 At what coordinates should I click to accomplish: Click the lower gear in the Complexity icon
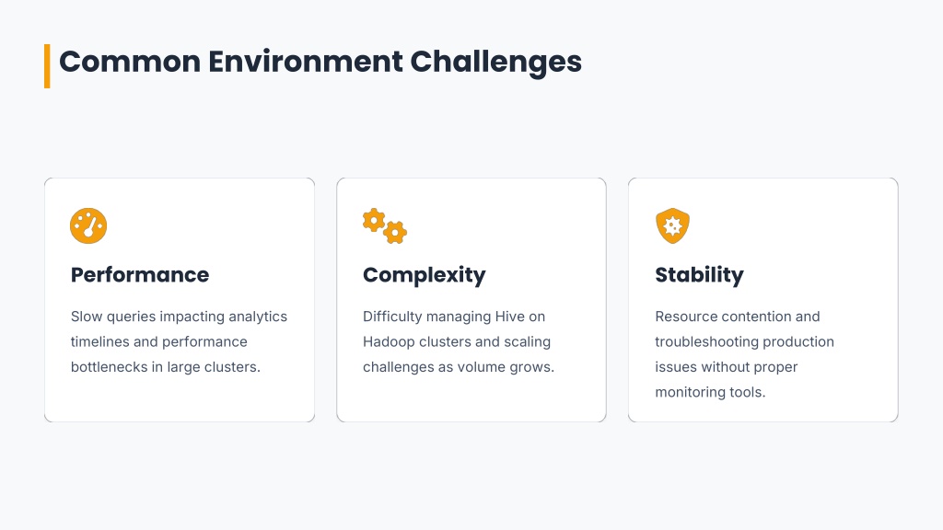click(x=395, y=232)
